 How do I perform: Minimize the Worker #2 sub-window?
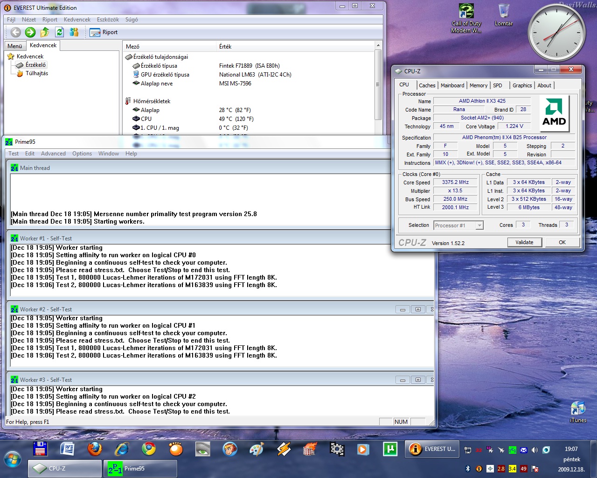[403, 309]
